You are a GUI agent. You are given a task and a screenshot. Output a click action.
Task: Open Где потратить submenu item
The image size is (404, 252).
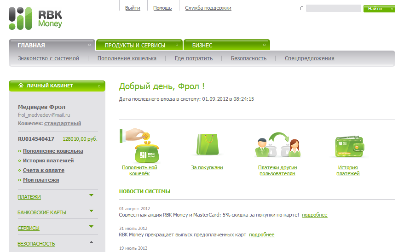(194, 58)
